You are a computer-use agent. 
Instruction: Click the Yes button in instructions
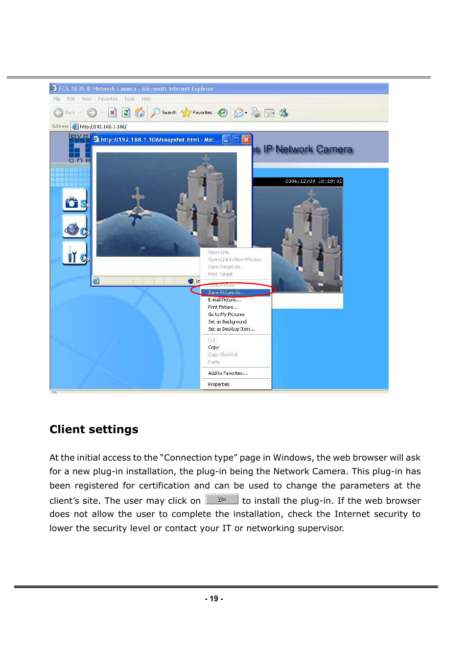[x=222, y=499]
